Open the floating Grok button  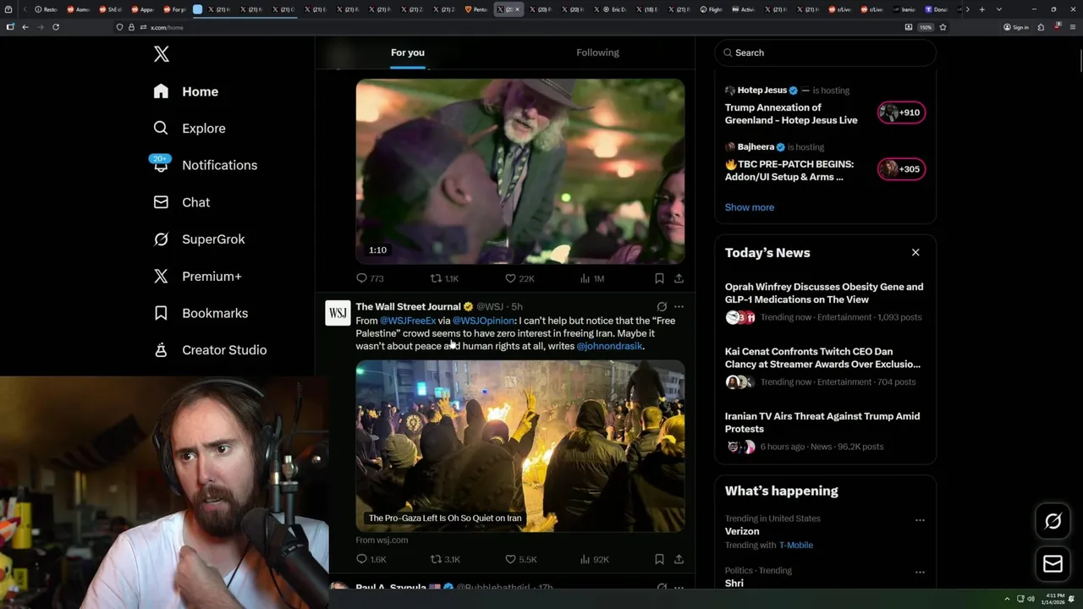pos(1053,522)
